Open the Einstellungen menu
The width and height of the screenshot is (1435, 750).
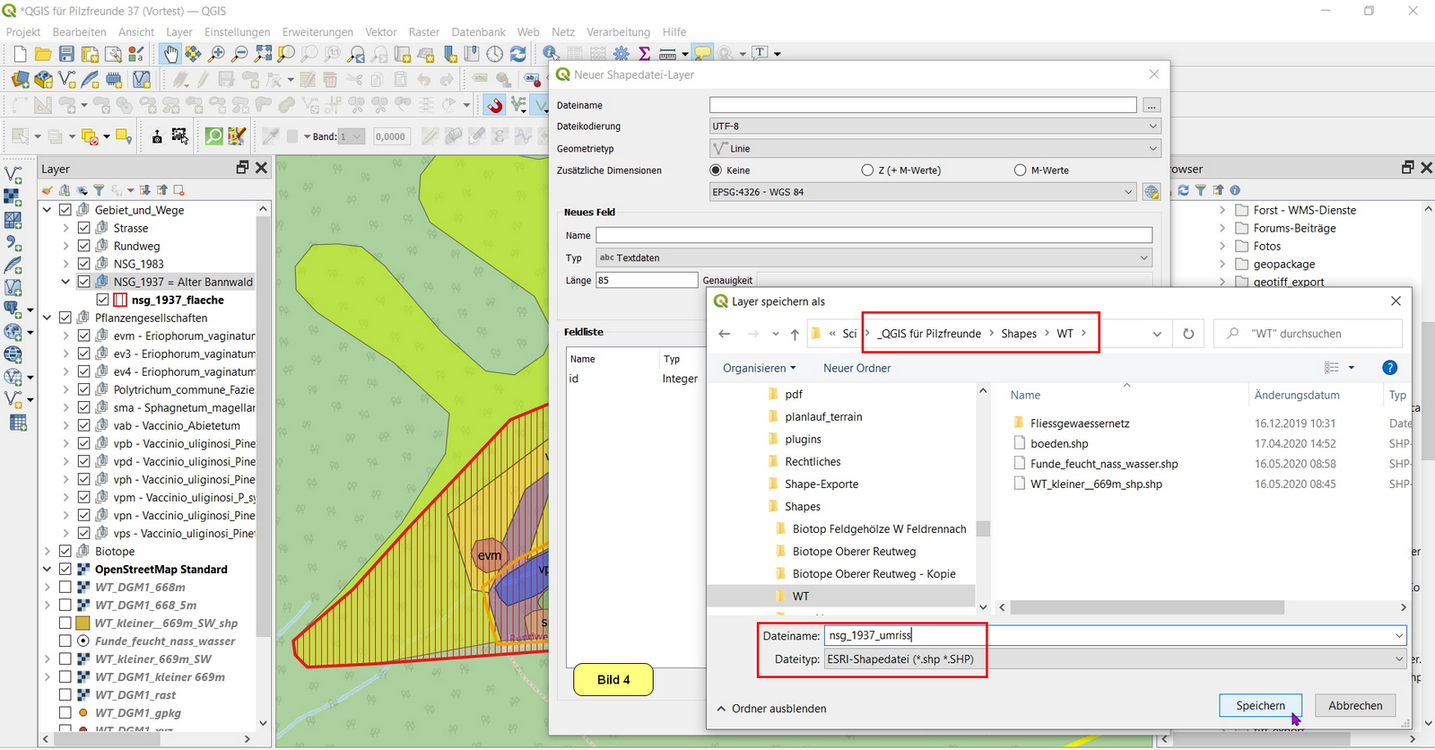[x=237, y=31]
